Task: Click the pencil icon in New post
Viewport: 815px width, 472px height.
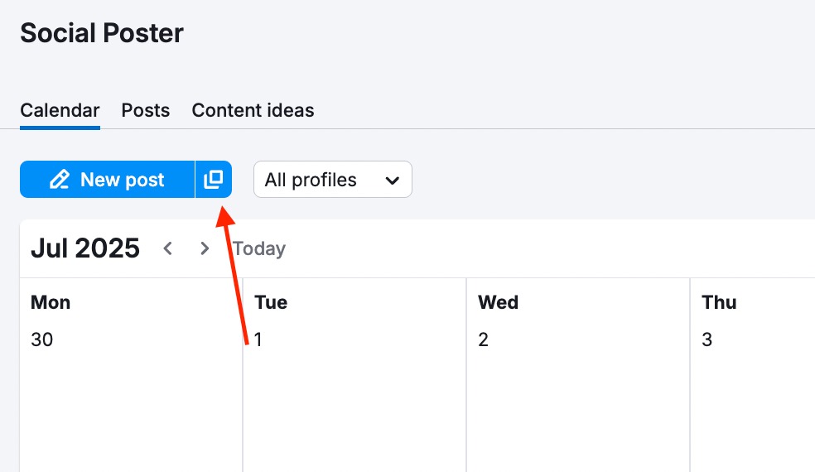Action: pyautogui.click(x=59, y=180)
